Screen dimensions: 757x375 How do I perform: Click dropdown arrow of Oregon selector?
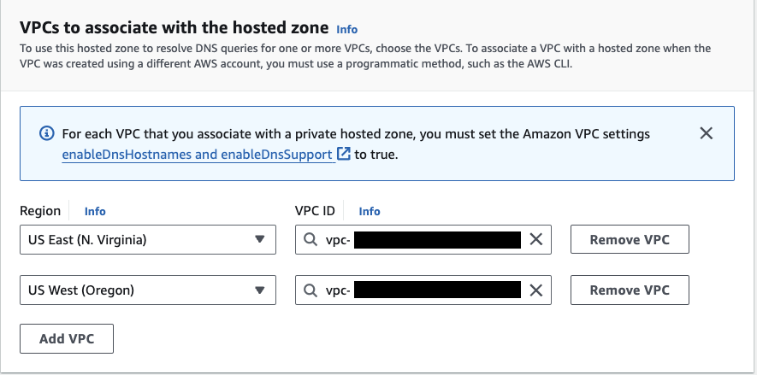(260, 290)
